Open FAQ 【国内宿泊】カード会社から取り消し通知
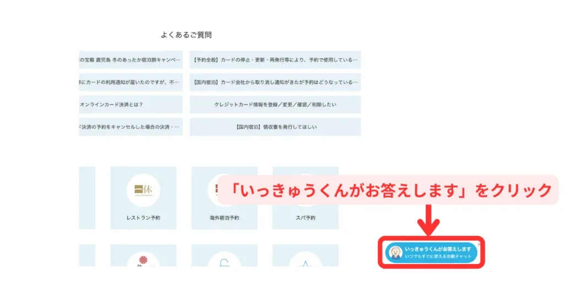This screenshot has height=296, width=564. (x=275, y=82)
